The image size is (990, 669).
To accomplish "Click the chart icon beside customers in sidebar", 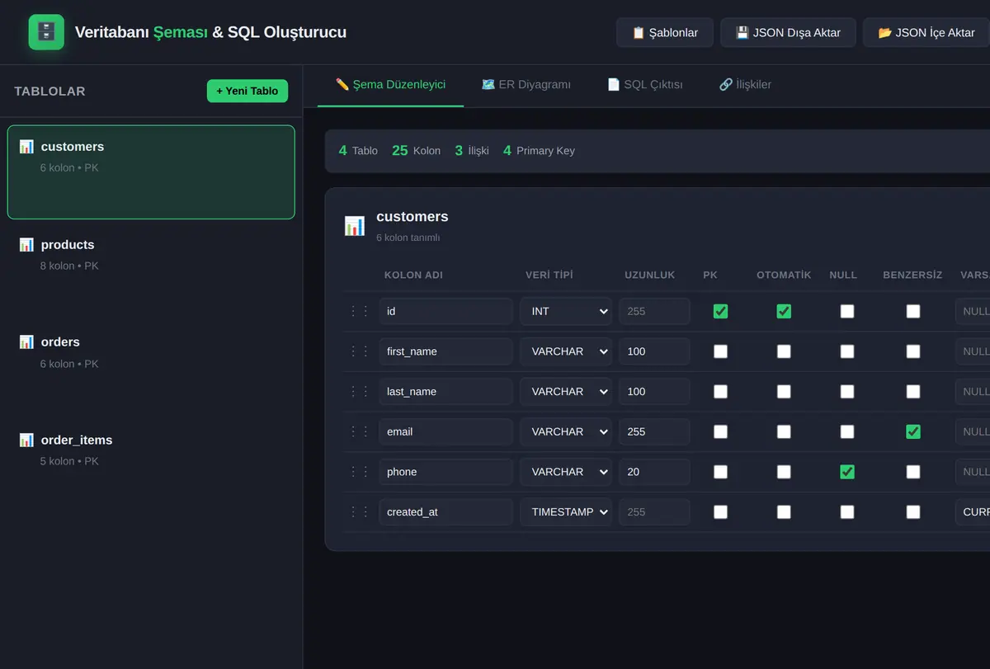I will 26,147.
